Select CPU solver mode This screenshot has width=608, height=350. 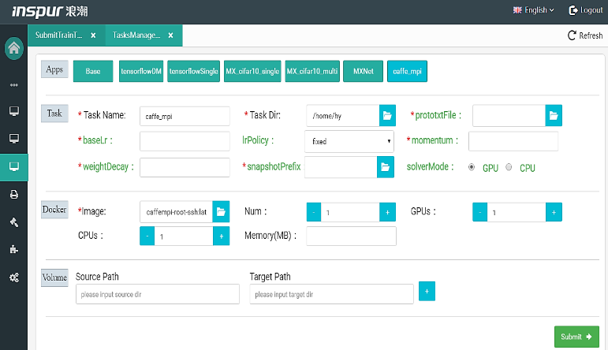coord(509,167)
